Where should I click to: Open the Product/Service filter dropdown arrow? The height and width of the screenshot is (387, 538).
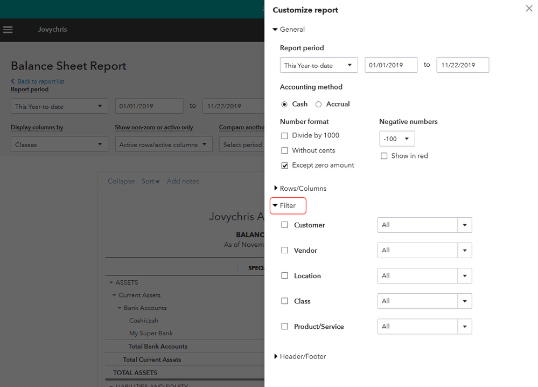click(x=465, y=327)
